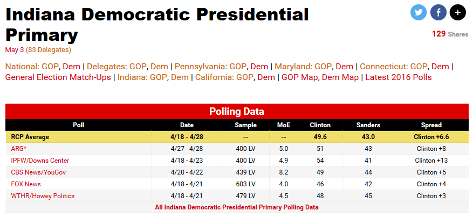Viewport: 473px width, 218px height.
Task: Open the CBS News/YouGov poll
Action: [x=39, y=172]
